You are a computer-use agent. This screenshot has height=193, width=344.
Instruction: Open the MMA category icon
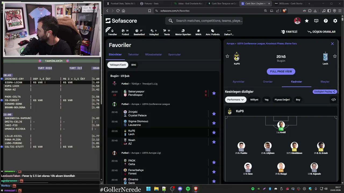[198, 32]
